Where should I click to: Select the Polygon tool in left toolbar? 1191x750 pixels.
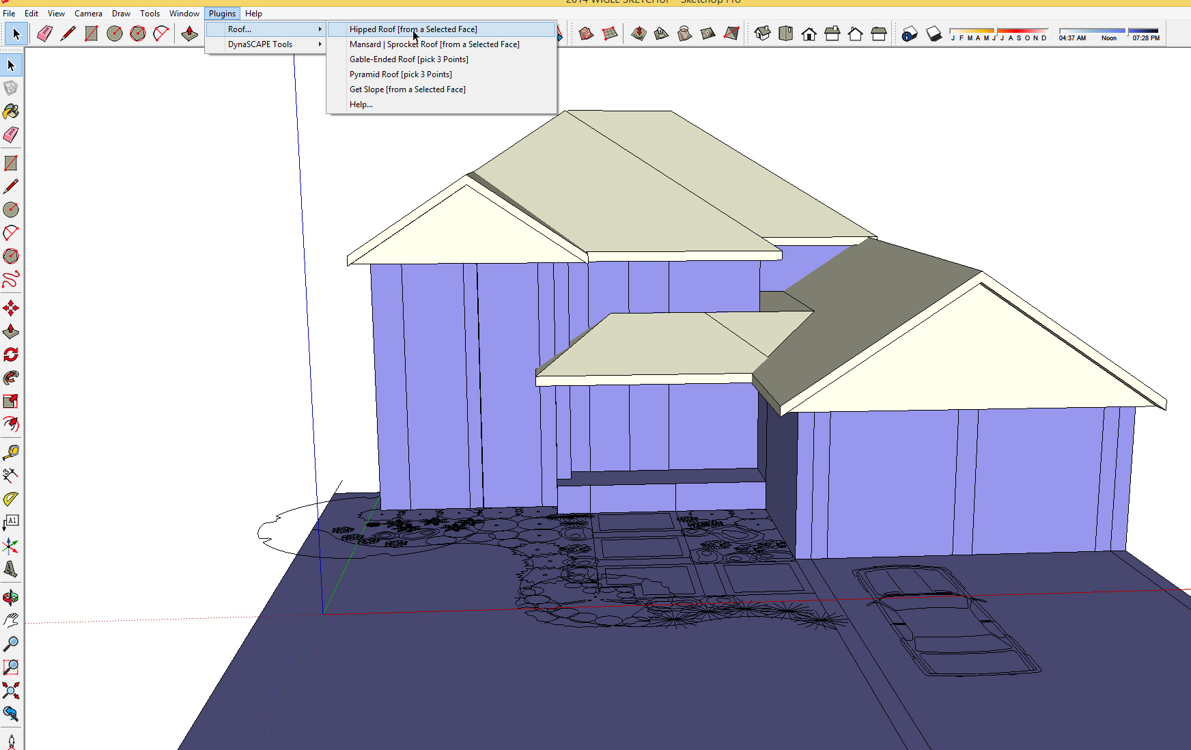[11, 256]
